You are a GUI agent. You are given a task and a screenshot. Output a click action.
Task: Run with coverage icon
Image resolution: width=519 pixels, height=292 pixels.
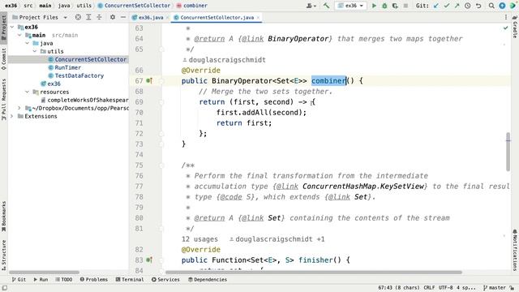tap(395, 6)
